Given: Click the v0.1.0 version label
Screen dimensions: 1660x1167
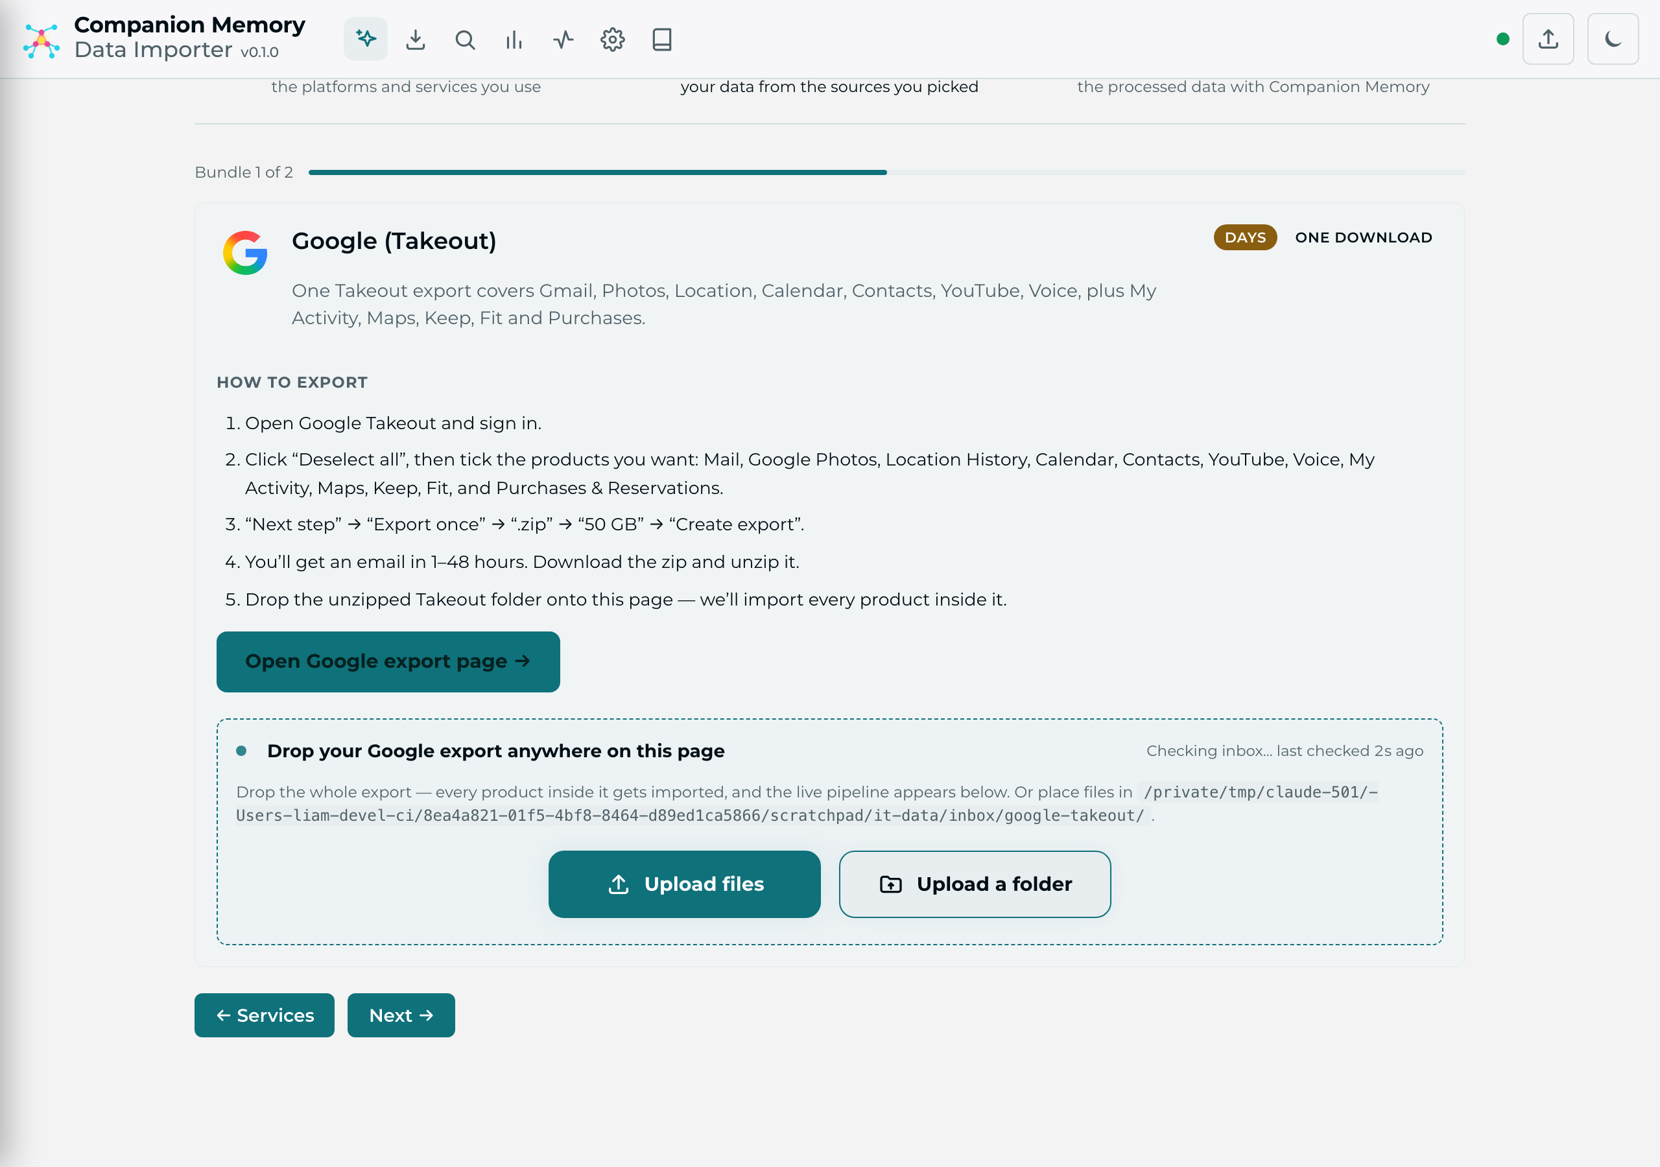Looking at the screenshot, I should click(259, 52).
